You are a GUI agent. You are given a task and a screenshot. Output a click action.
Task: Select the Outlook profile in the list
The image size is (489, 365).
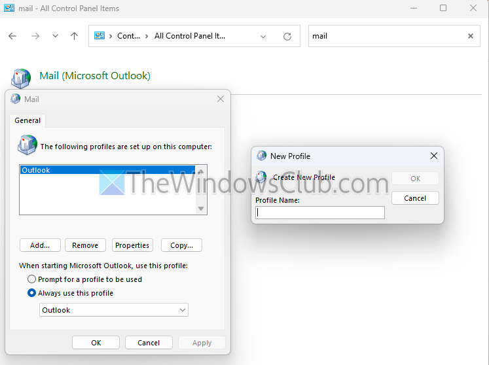pyautogui.click(x=107, y=170)
